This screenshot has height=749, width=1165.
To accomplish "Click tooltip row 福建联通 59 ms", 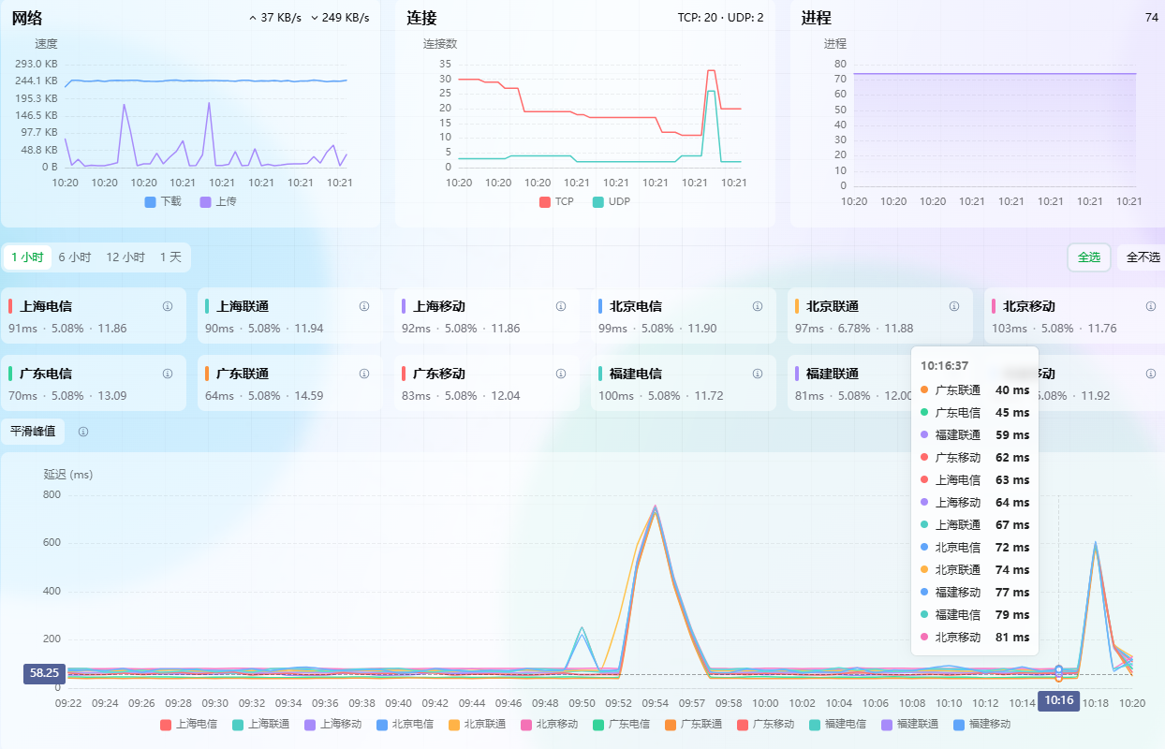I will click(974, 434).
